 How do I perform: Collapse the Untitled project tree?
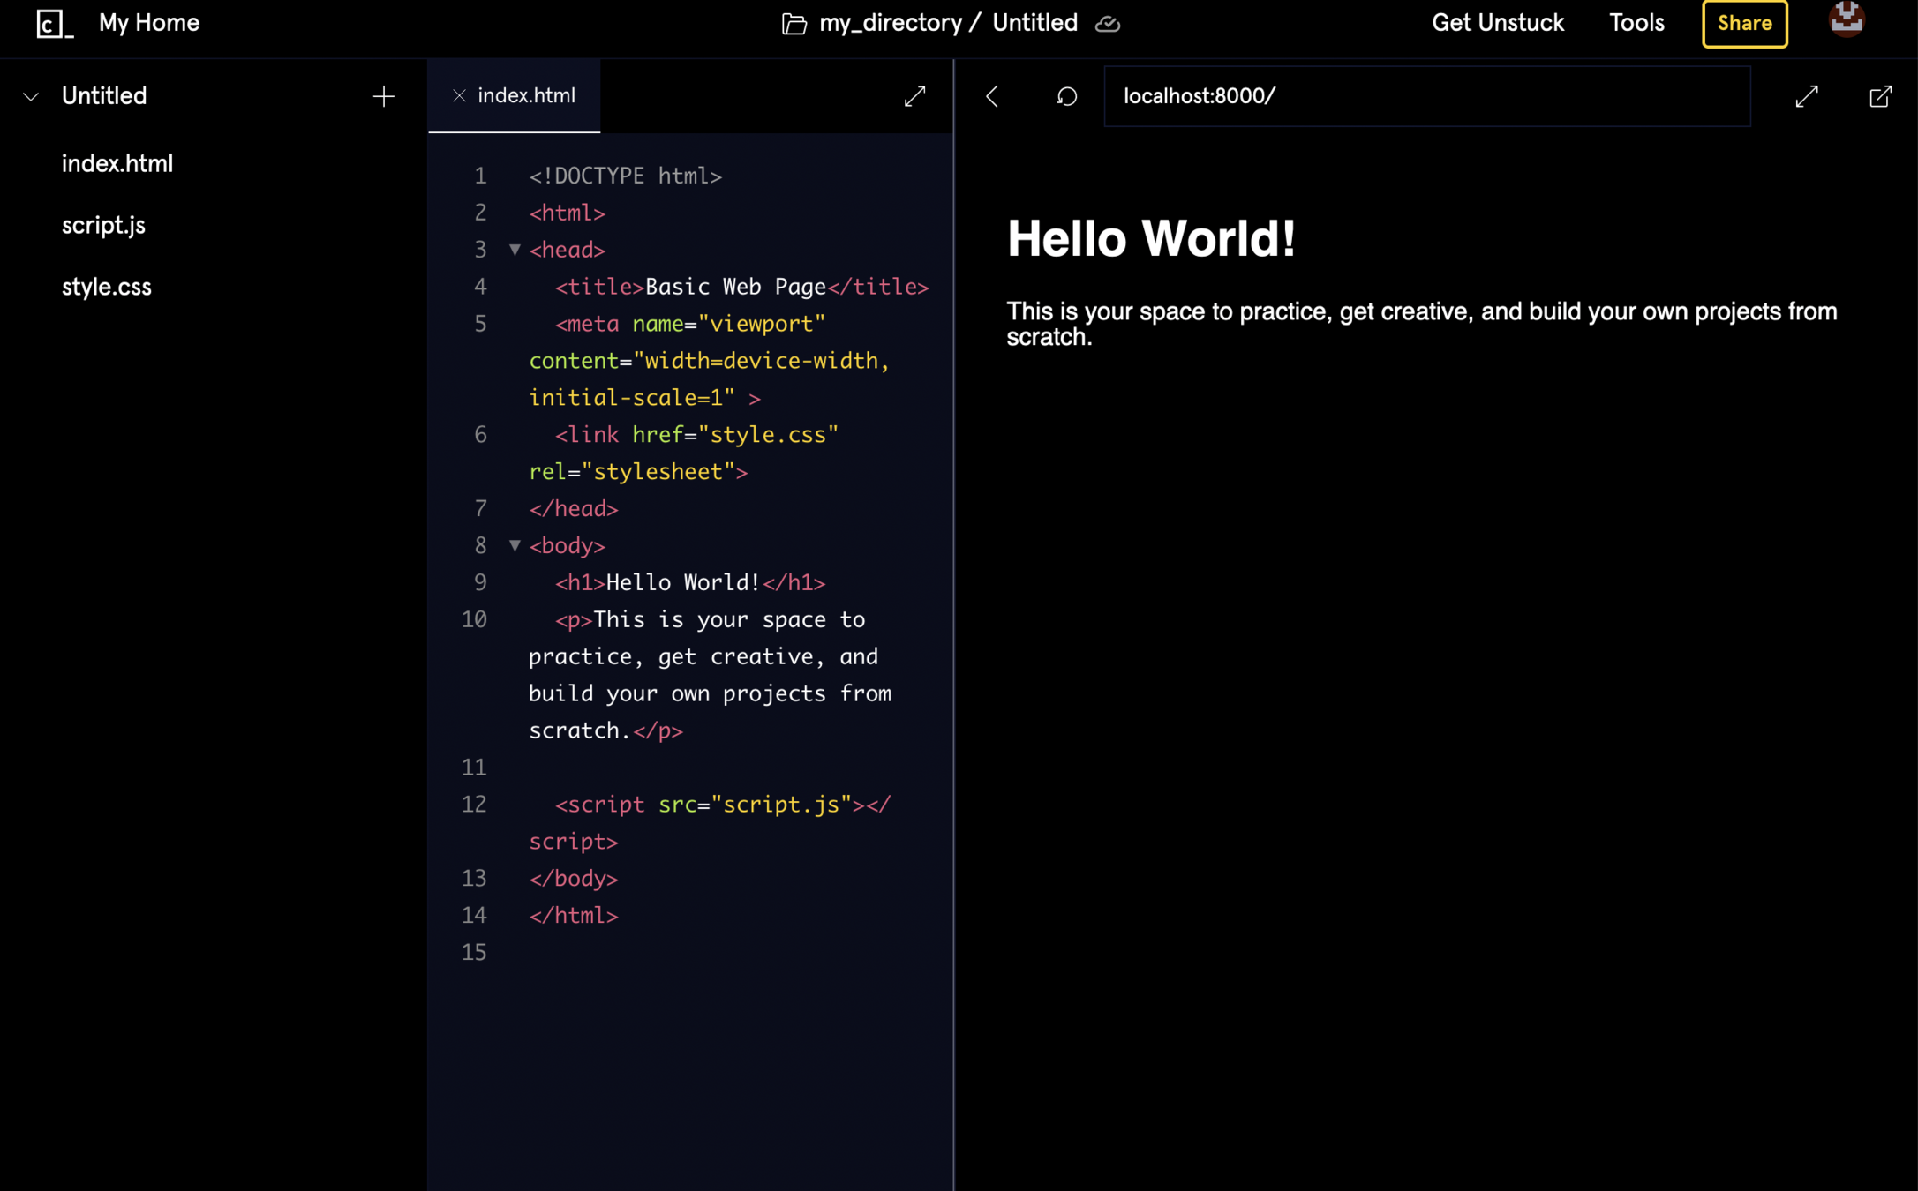point(31,96)
